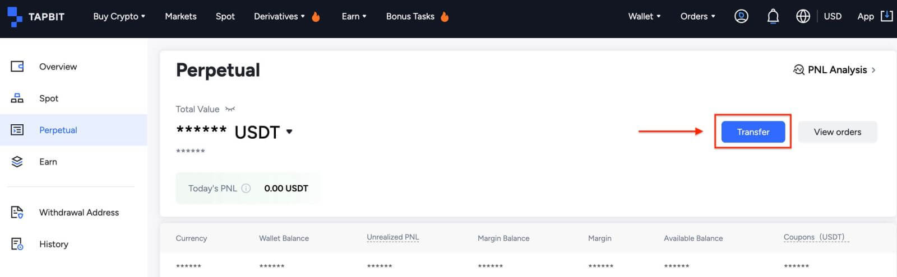The width and height of the screenshot is (897, 277).
Task: Select USD currency in header
Action: coord(833,17)
